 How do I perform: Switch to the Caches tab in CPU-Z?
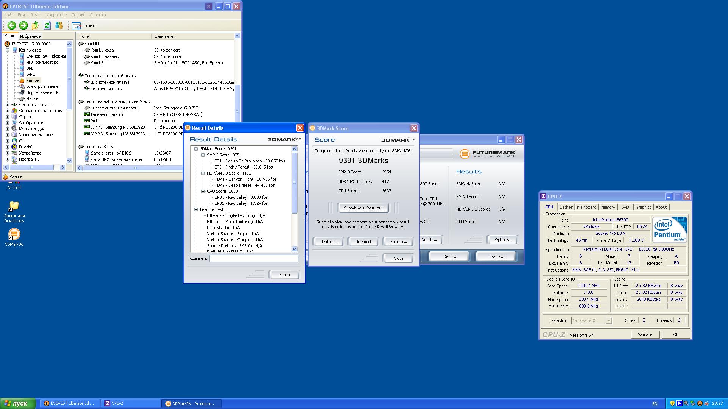566,207
